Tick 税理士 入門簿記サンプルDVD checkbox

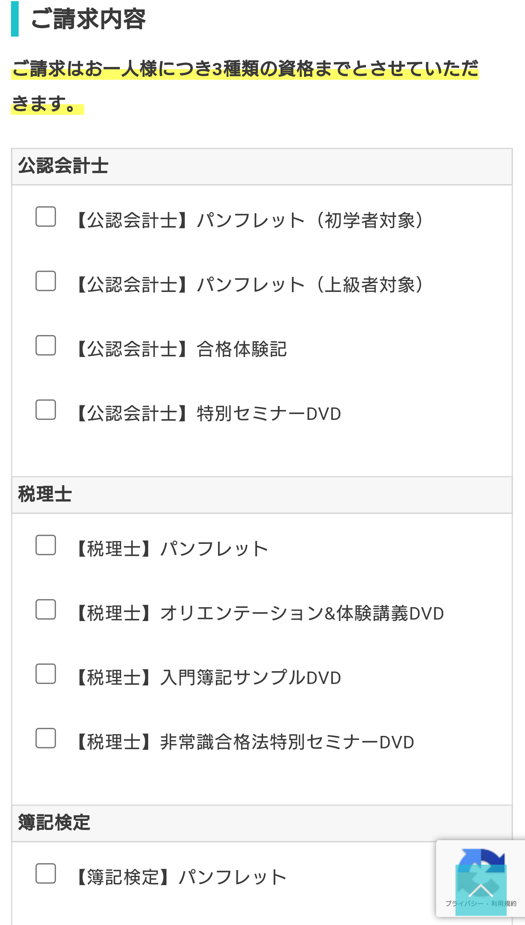46,674
